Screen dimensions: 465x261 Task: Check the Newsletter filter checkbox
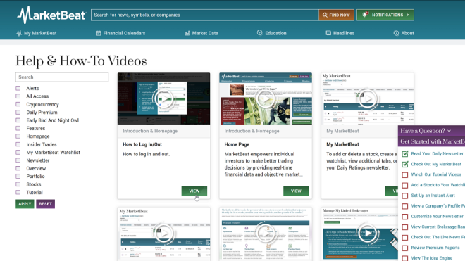[x=18, y=160]
